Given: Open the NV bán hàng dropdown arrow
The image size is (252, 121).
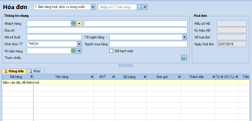Looking at the screenshot, I should point(79,51).
